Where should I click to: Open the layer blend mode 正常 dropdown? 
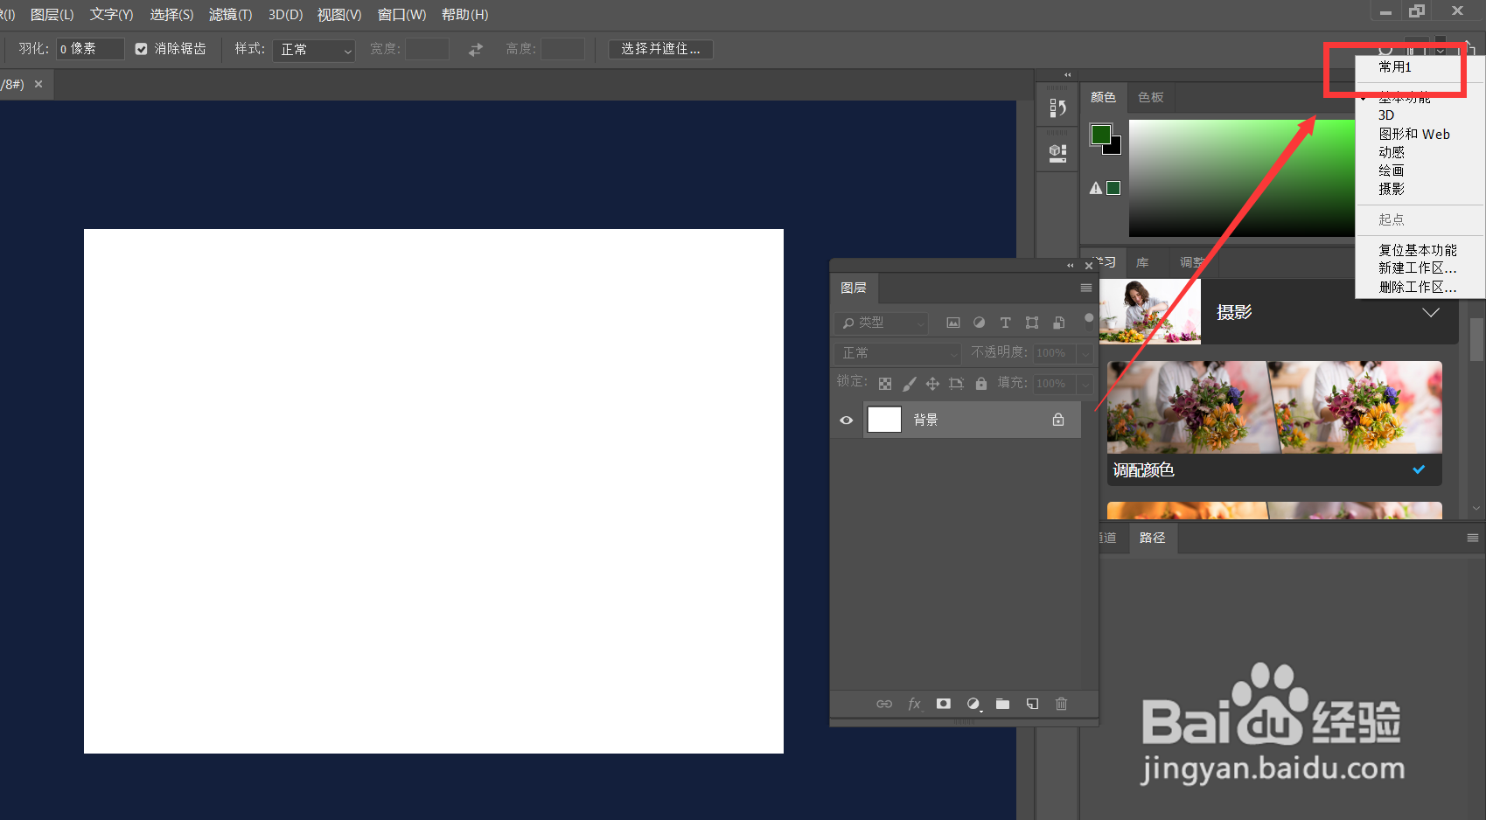click(x=898, y=353)
